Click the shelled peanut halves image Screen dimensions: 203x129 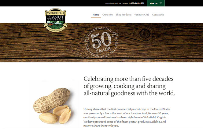[55, 115]
